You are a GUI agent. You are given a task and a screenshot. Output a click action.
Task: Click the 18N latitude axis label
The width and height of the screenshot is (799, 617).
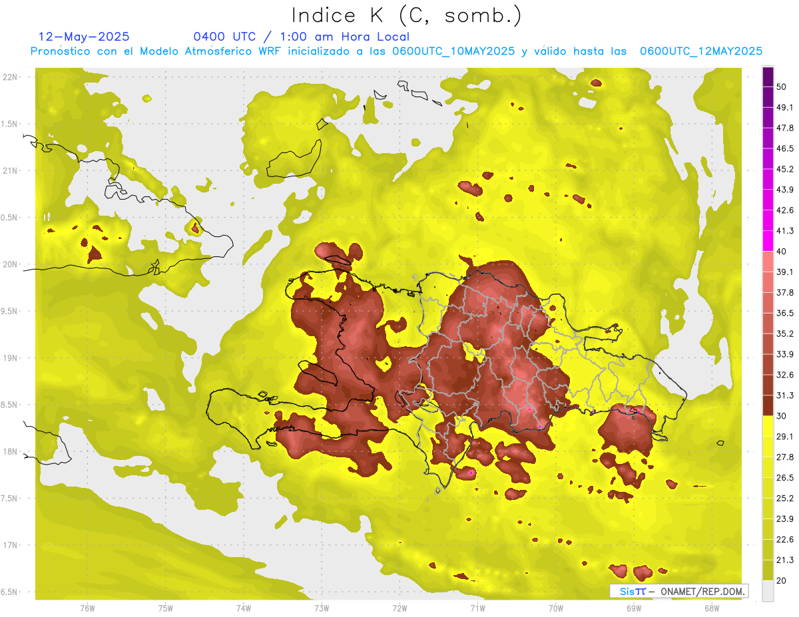coord(11,452)
